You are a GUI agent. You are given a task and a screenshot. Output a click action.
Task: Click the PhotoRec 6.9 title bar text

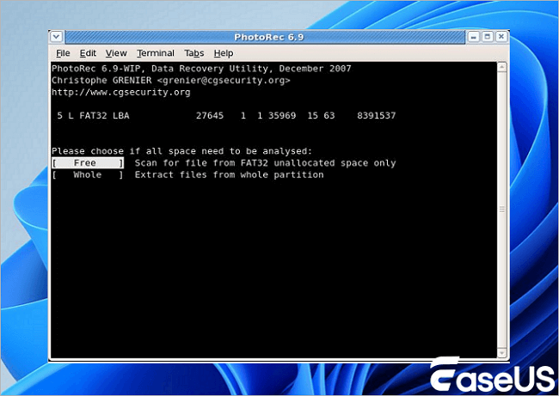269,37
